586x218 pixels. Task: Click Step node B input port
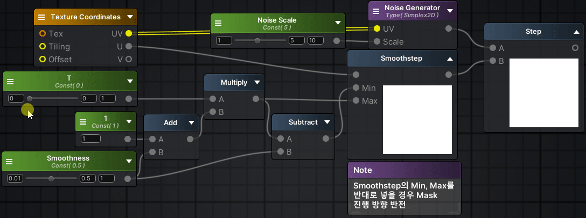tap(493, 61)
